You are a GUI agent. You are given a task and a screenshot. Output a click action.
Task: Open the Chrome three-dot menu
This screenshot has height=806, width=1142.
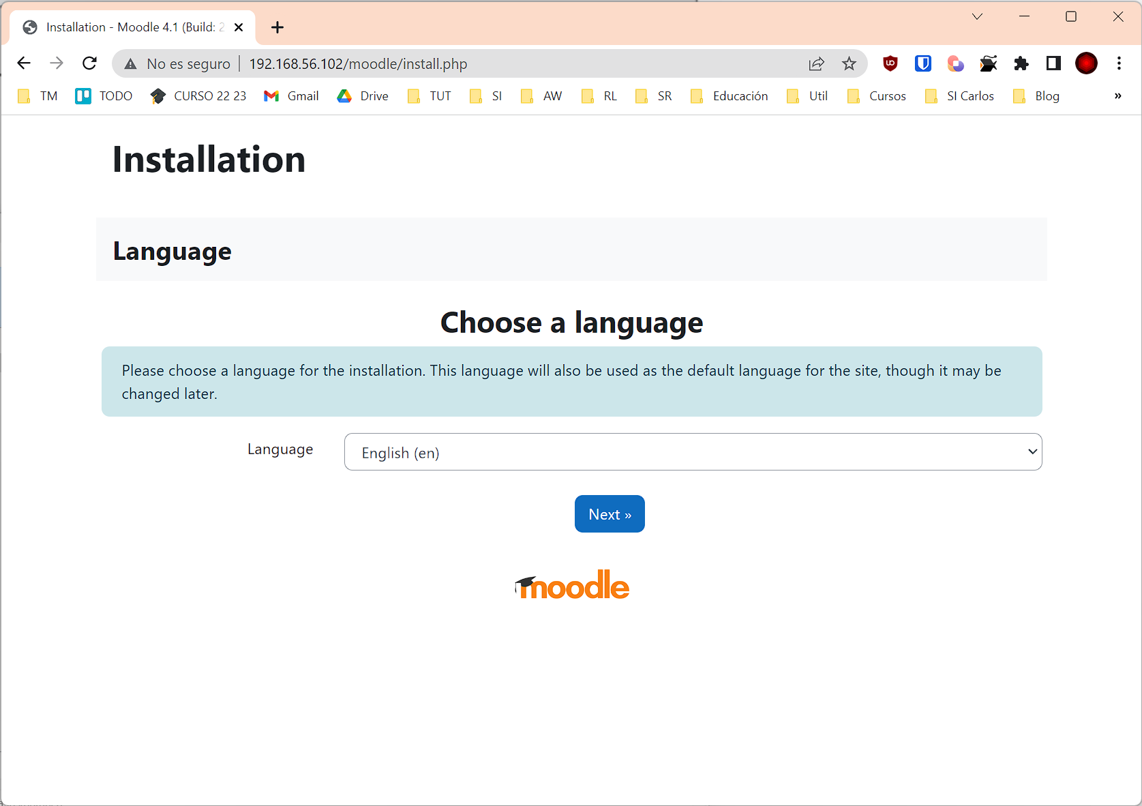coord(1119,63)
